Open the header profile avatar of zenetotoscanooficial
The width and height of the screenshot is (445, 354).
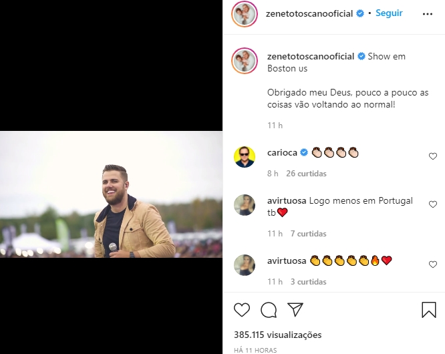[x=245, y=14]
